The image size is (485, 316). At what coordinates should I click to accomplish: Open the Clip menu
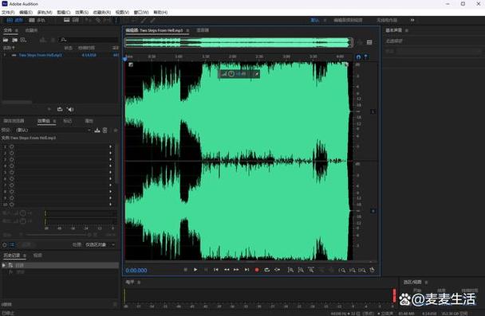(63, 13)
